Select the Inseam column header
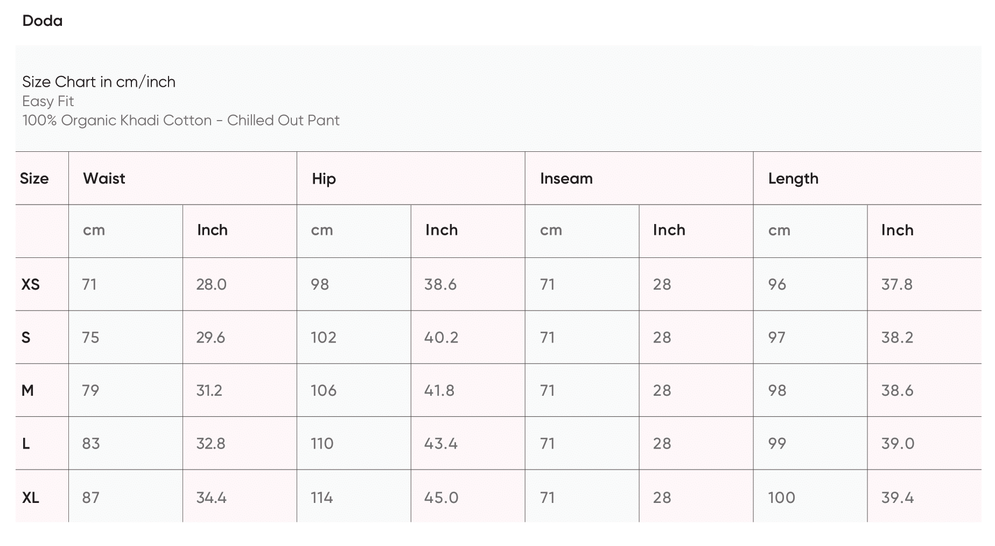 (x=566, y=178)
